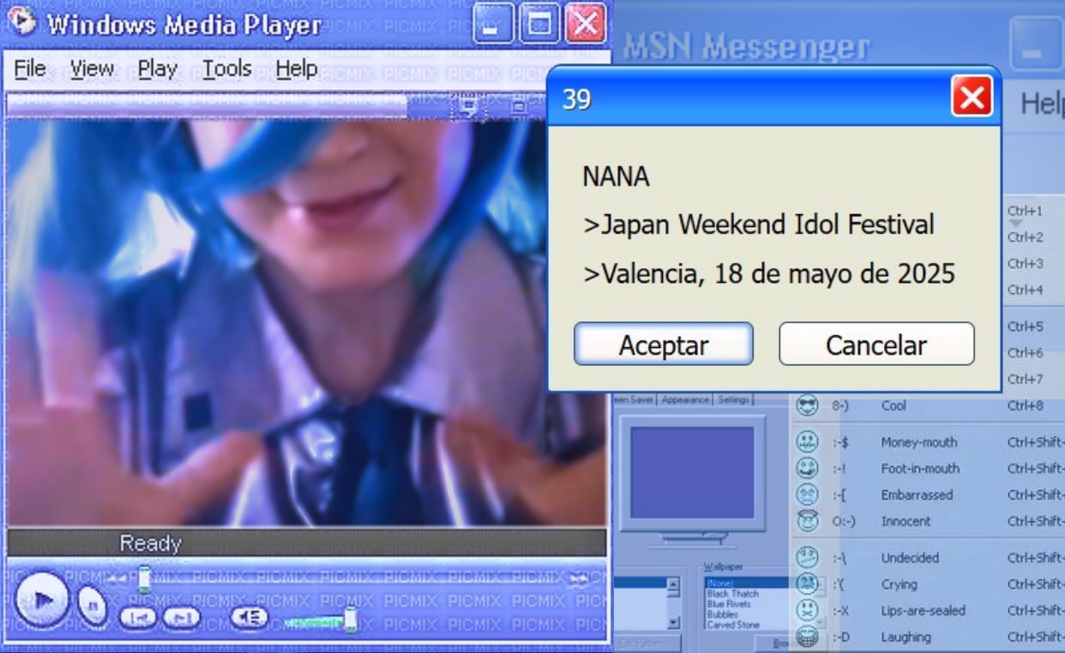Switch to the display Settings tab
The image size is (1065, 653).
coord(733,399)
